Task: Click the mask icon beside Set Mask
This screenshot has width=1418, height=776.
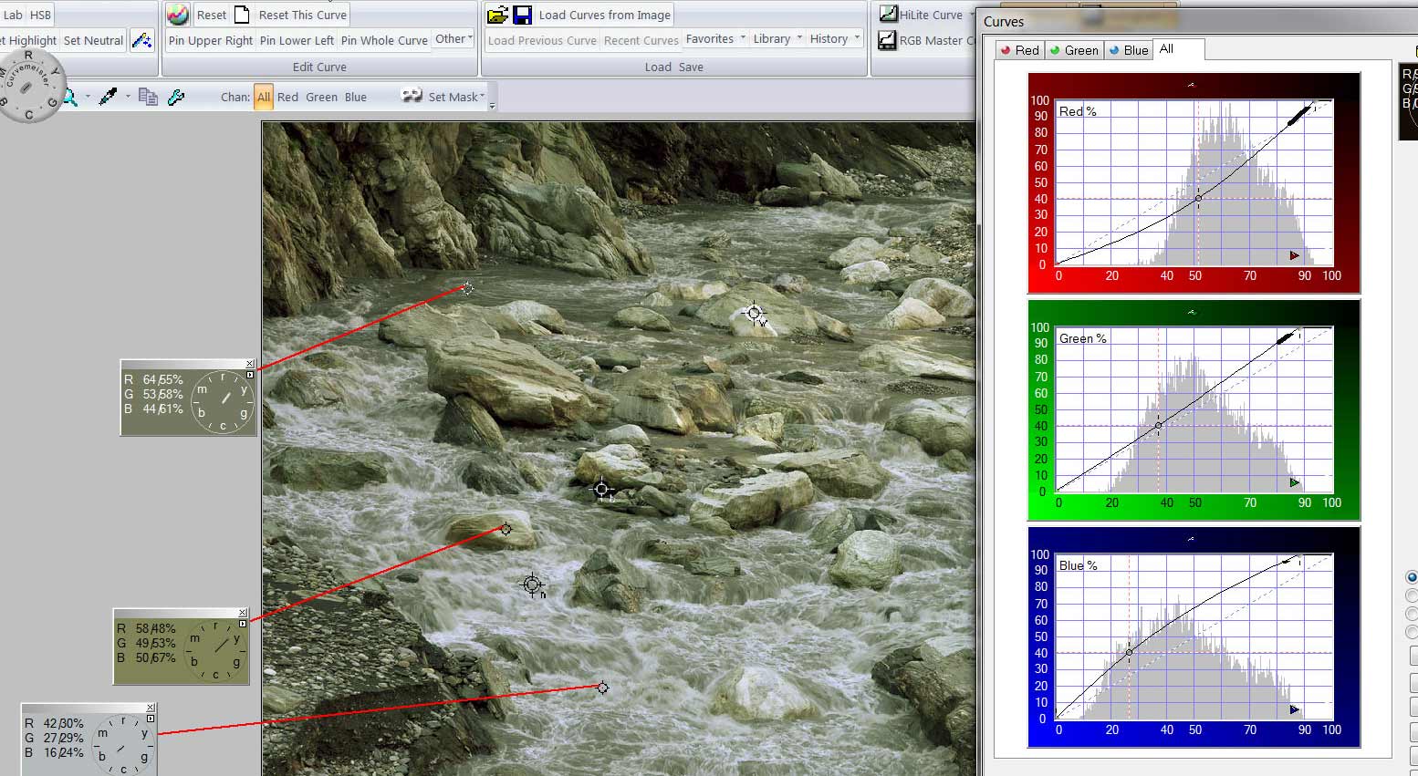Action: point(412,96)
